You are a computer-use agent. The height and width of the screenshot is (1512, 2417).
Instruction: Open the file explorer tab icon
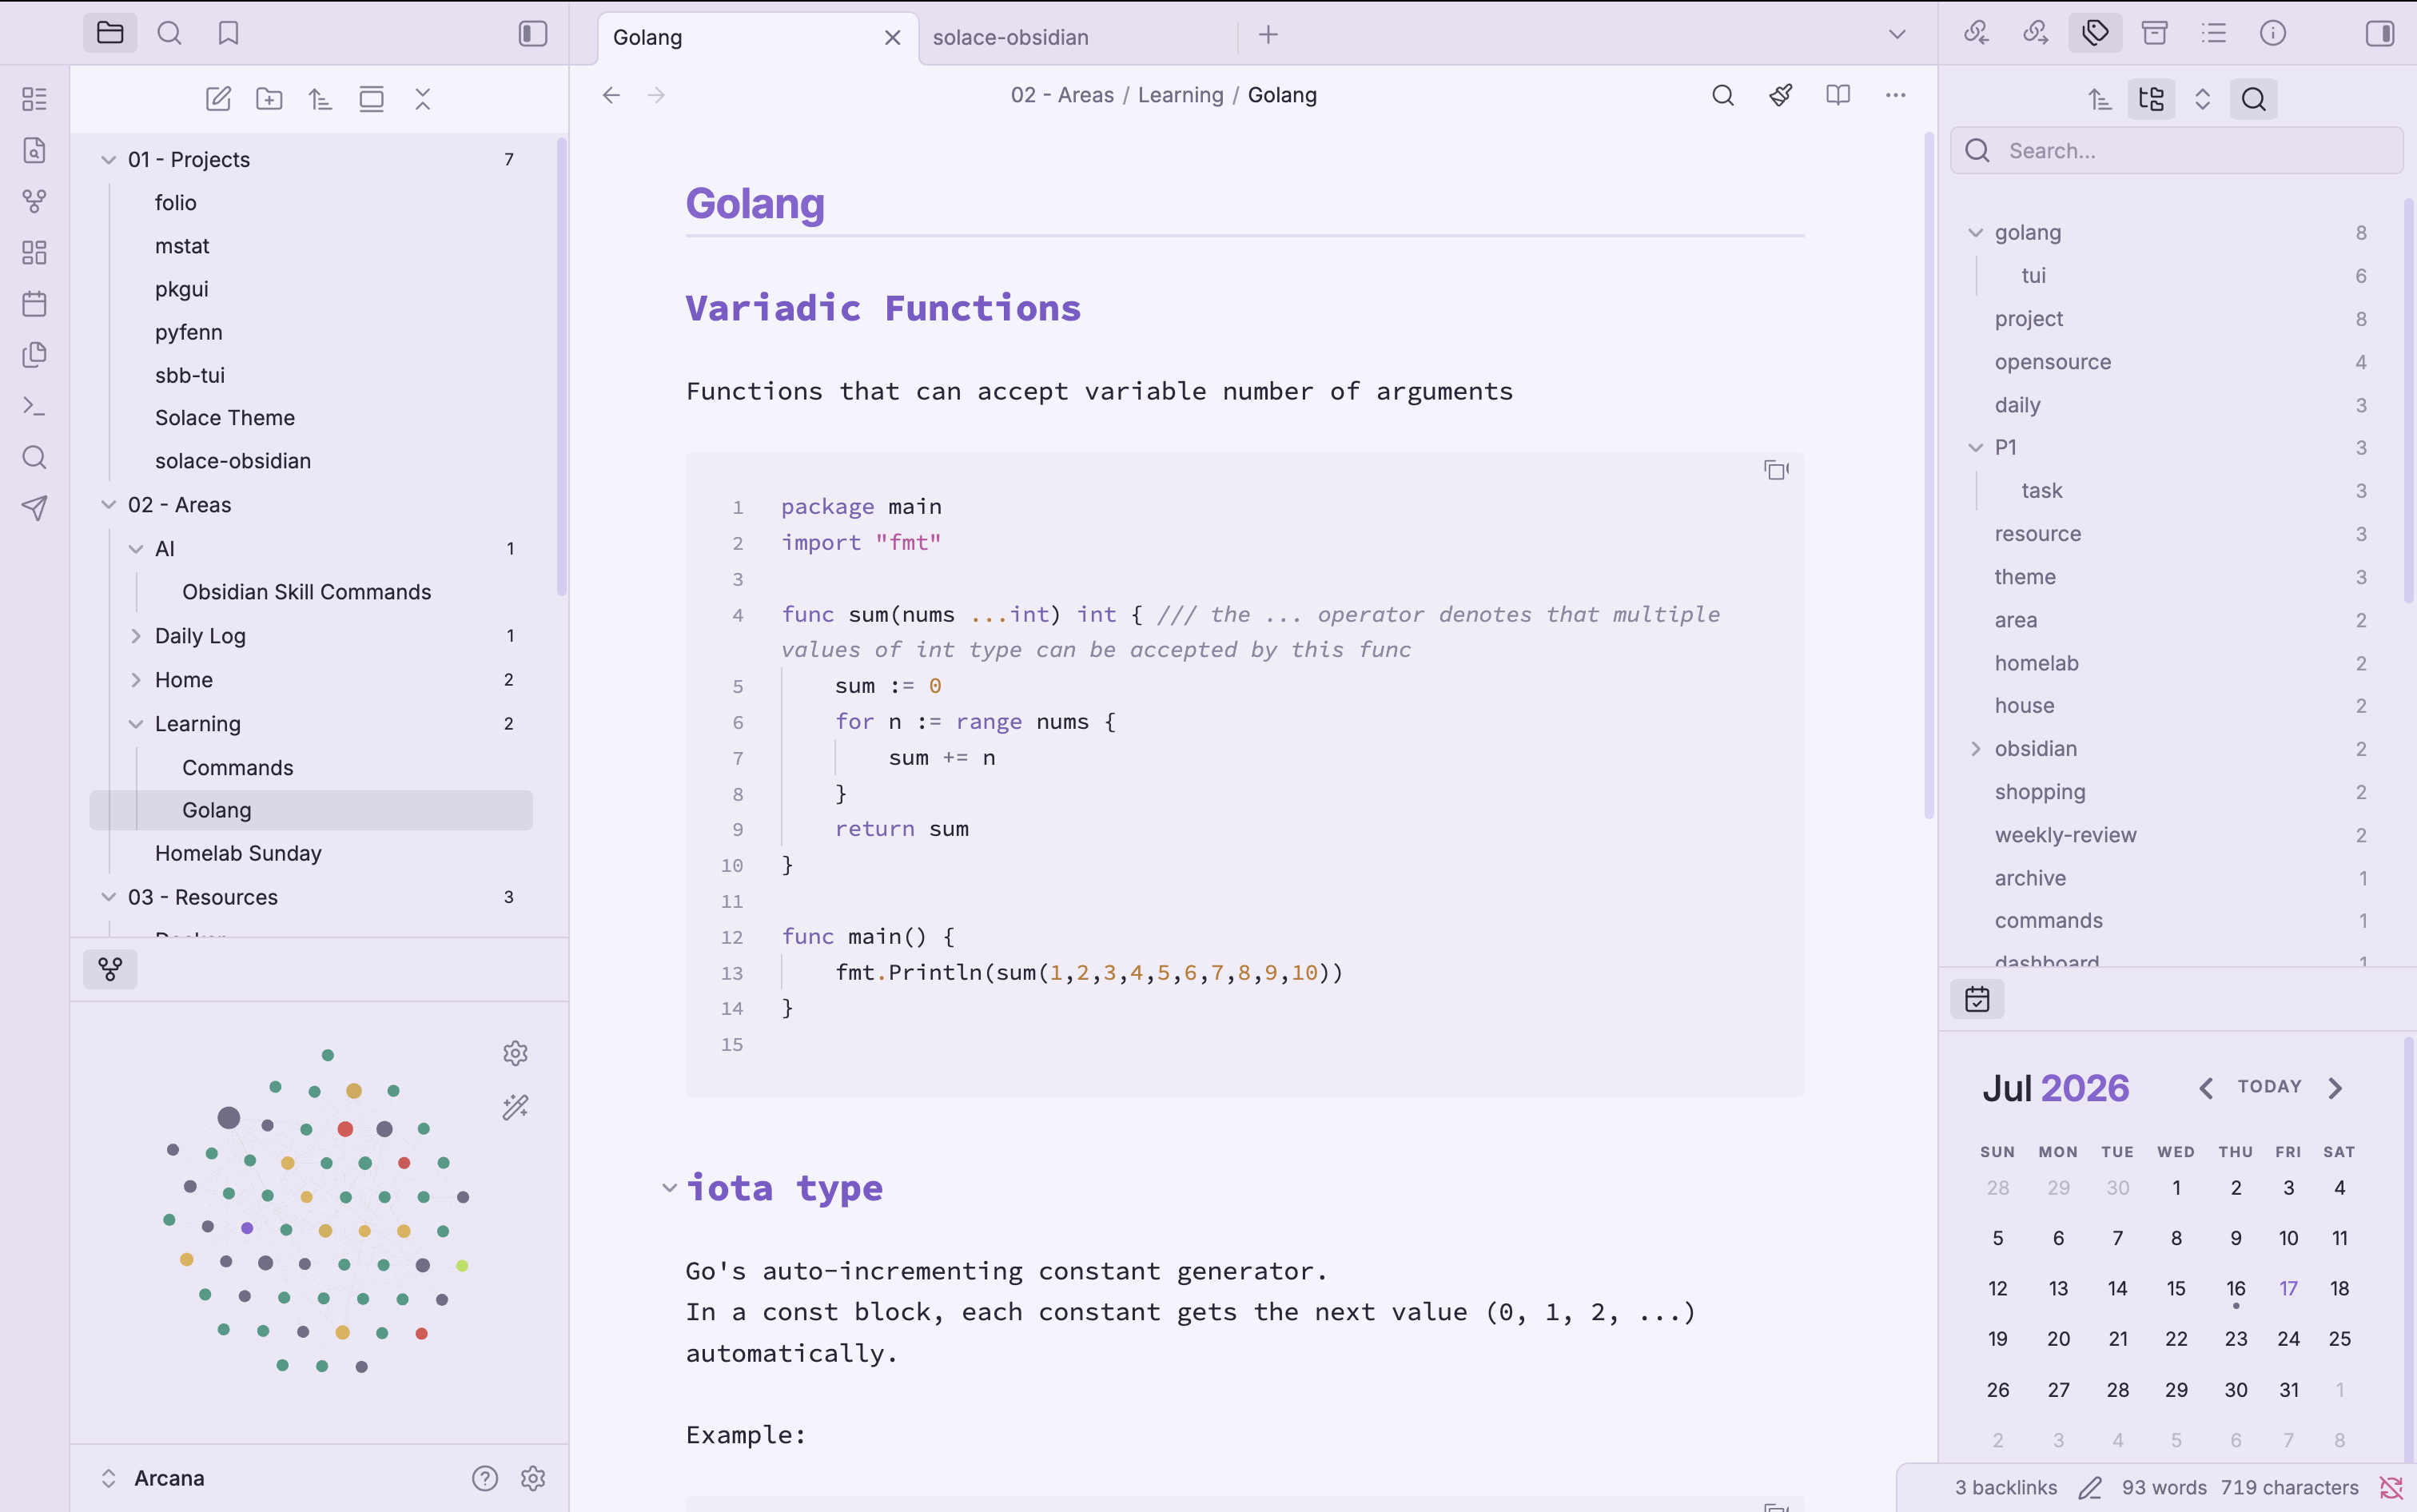point(110,33)
